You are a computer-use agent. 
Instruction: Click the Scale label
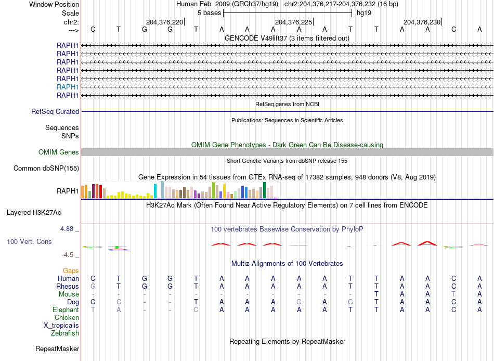(71, 14)
